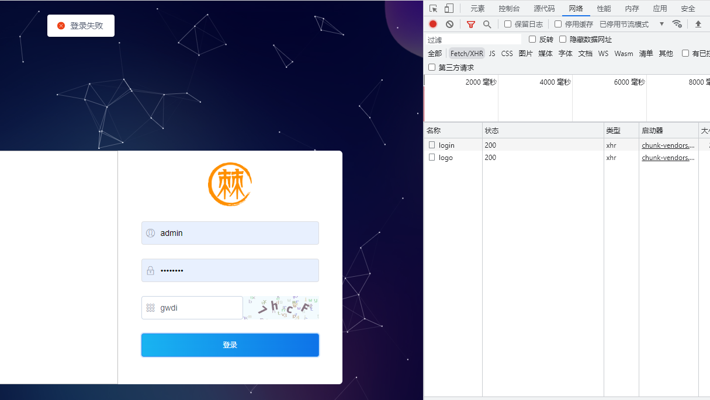Switch to the 内存 tab
The height and width of the screenshot is (400, 710).
(x=632, y=8)
